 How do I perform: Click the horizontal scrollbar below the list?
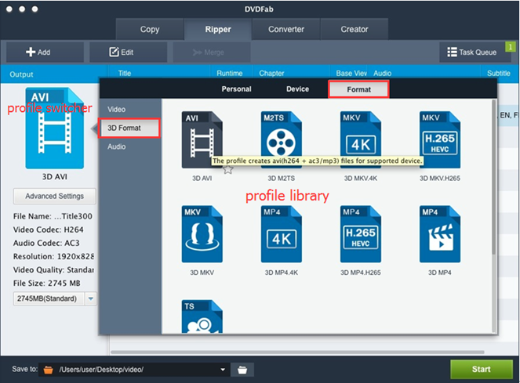tap(297, 352)
